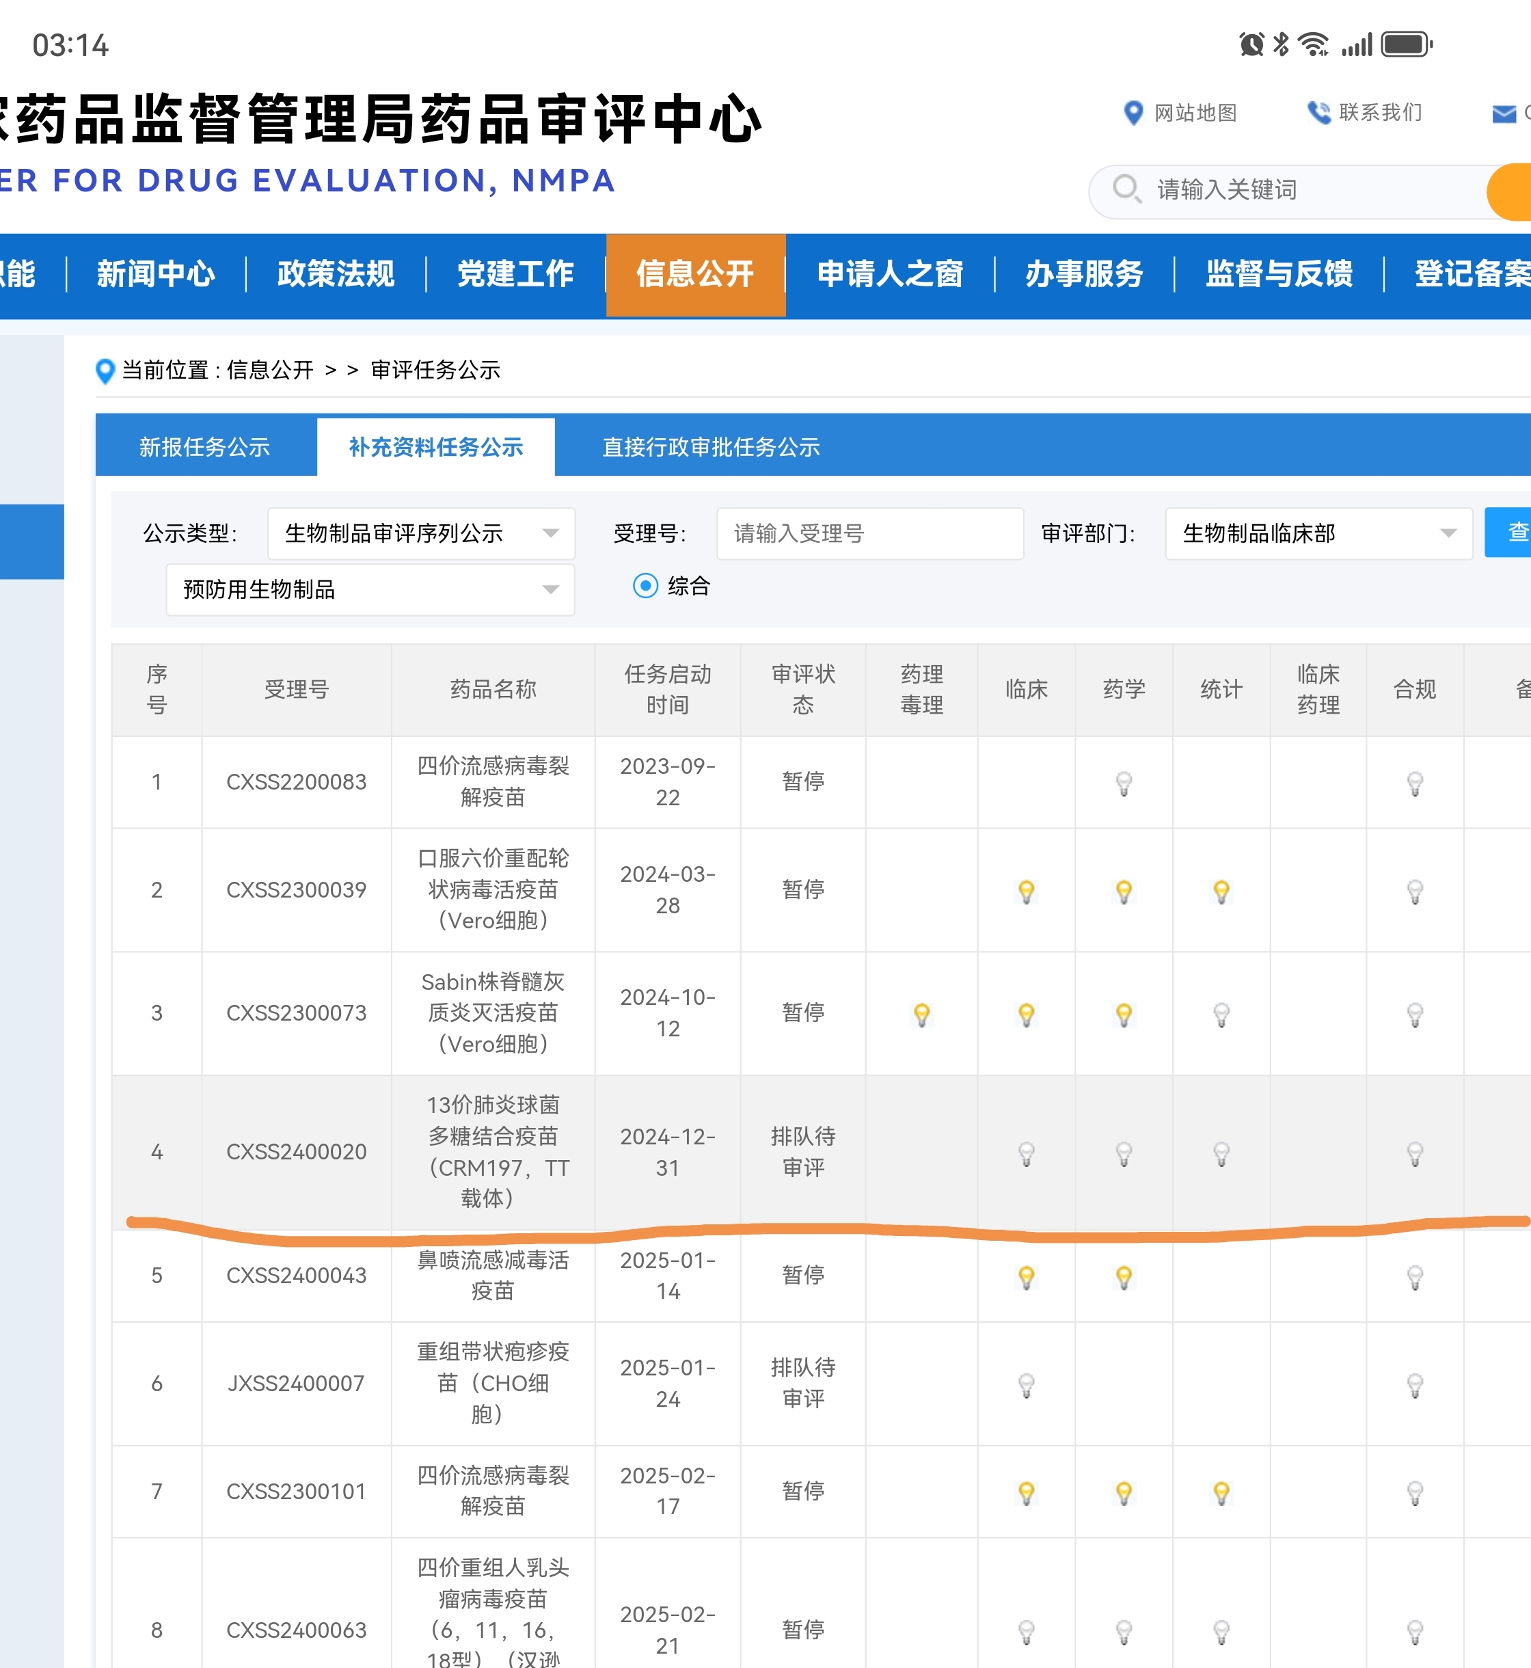This screenshot has height=1668, width=1531.
Task: Click lit 药学 bulb for CXSS2400043
Action: (1124, 1277)
